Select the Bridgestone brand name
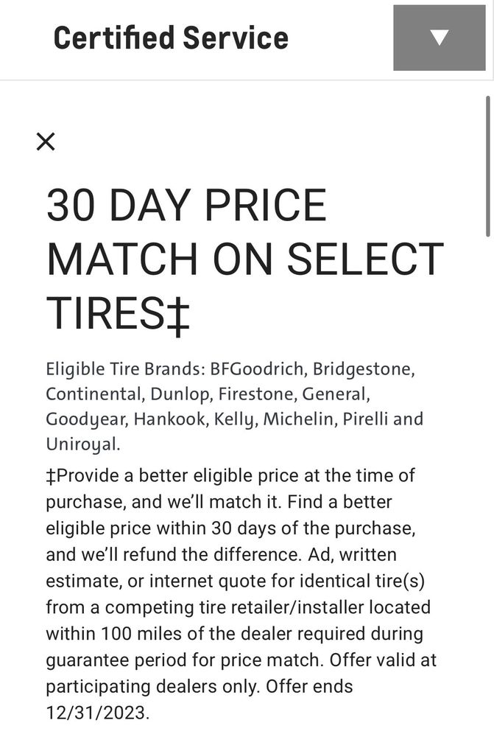 359,368
